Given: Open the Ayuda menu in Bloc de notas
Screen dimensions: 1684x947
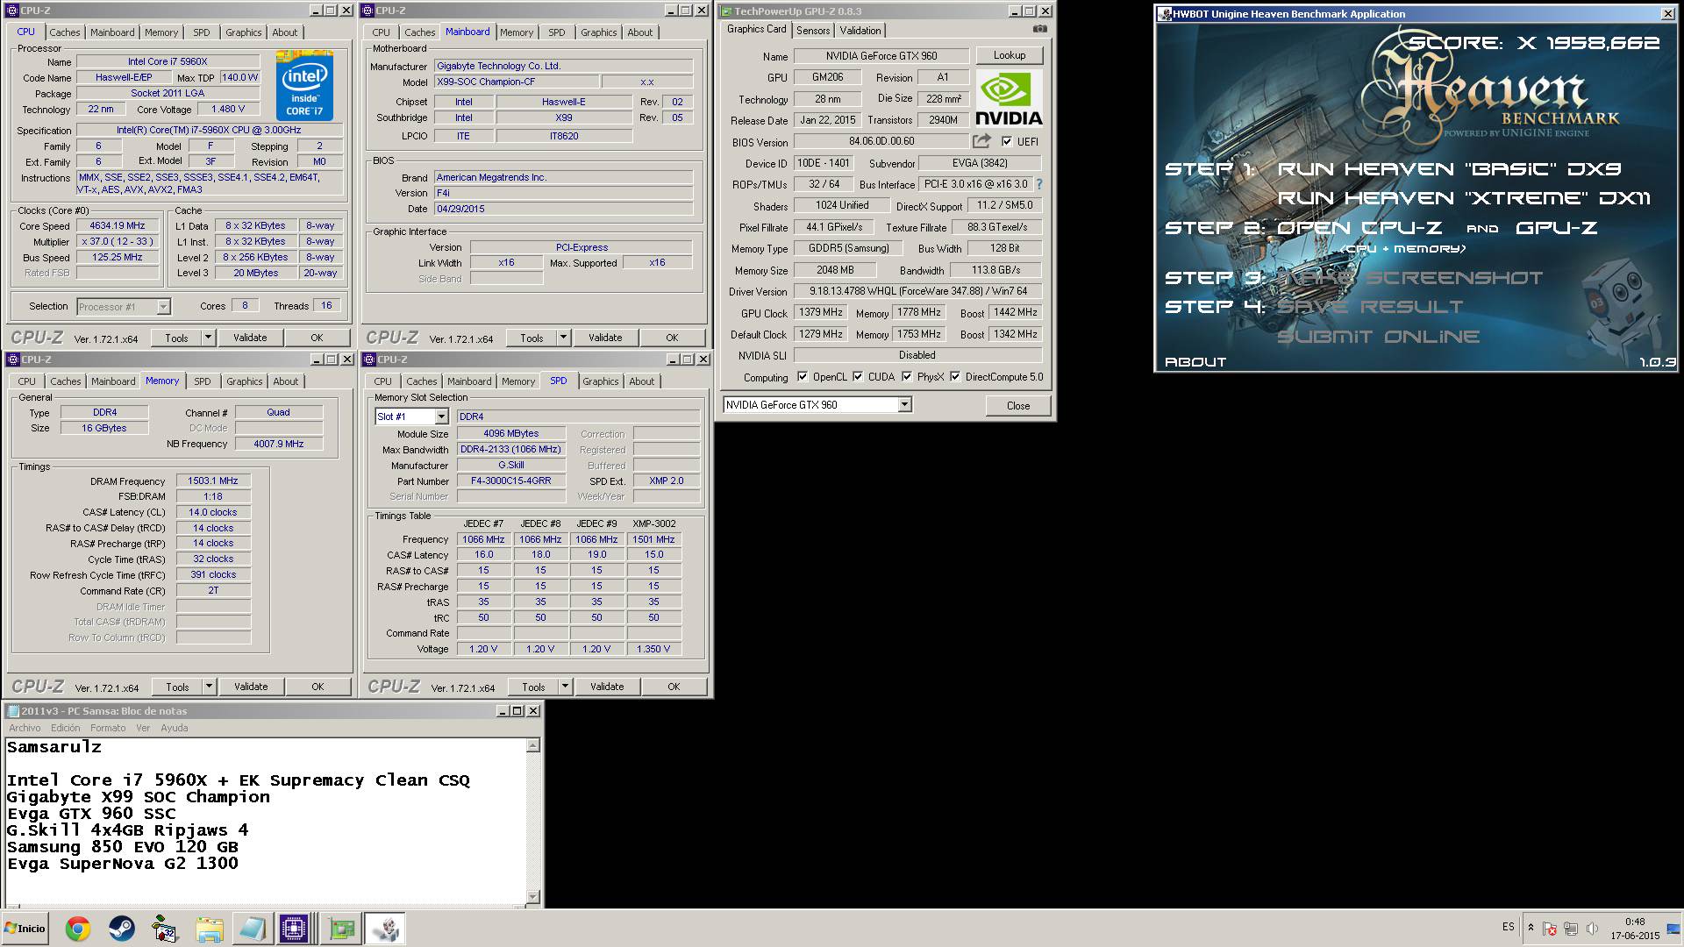Looking at the screenshot, I should [x=174, y=728].
